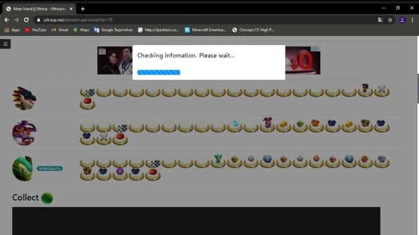Click treasure chest tile in purple dragon path
The width and height of the screenshot is (419, 235).
[x=365, y=125]
